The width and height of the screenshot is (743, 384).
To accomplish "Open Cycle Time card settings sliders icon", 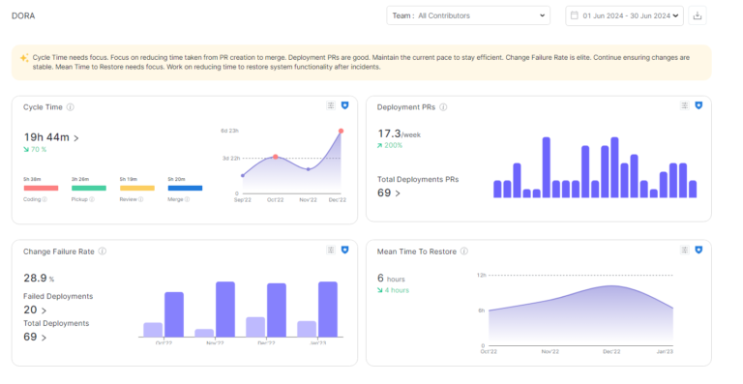I will pyautogui.click(x=331, y=105).
